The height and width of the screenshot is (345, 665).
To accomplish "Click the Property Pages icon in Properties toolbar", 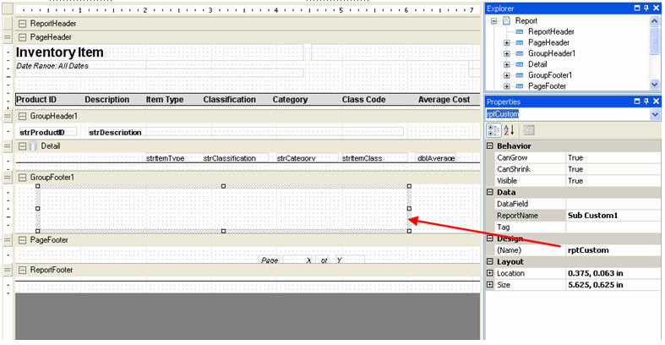I will 529,130.
